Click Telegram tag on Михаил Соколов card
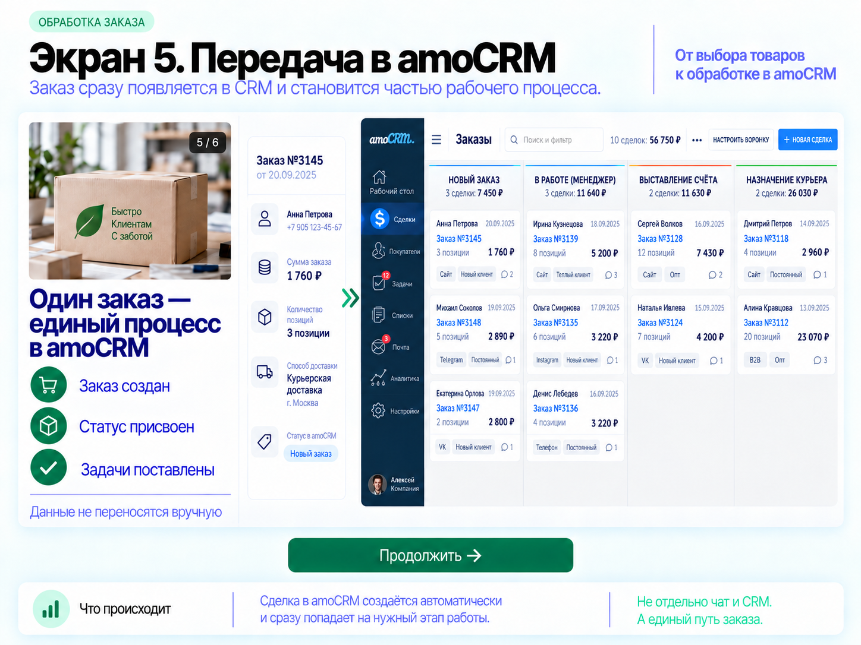 click(x=451, y=360)
